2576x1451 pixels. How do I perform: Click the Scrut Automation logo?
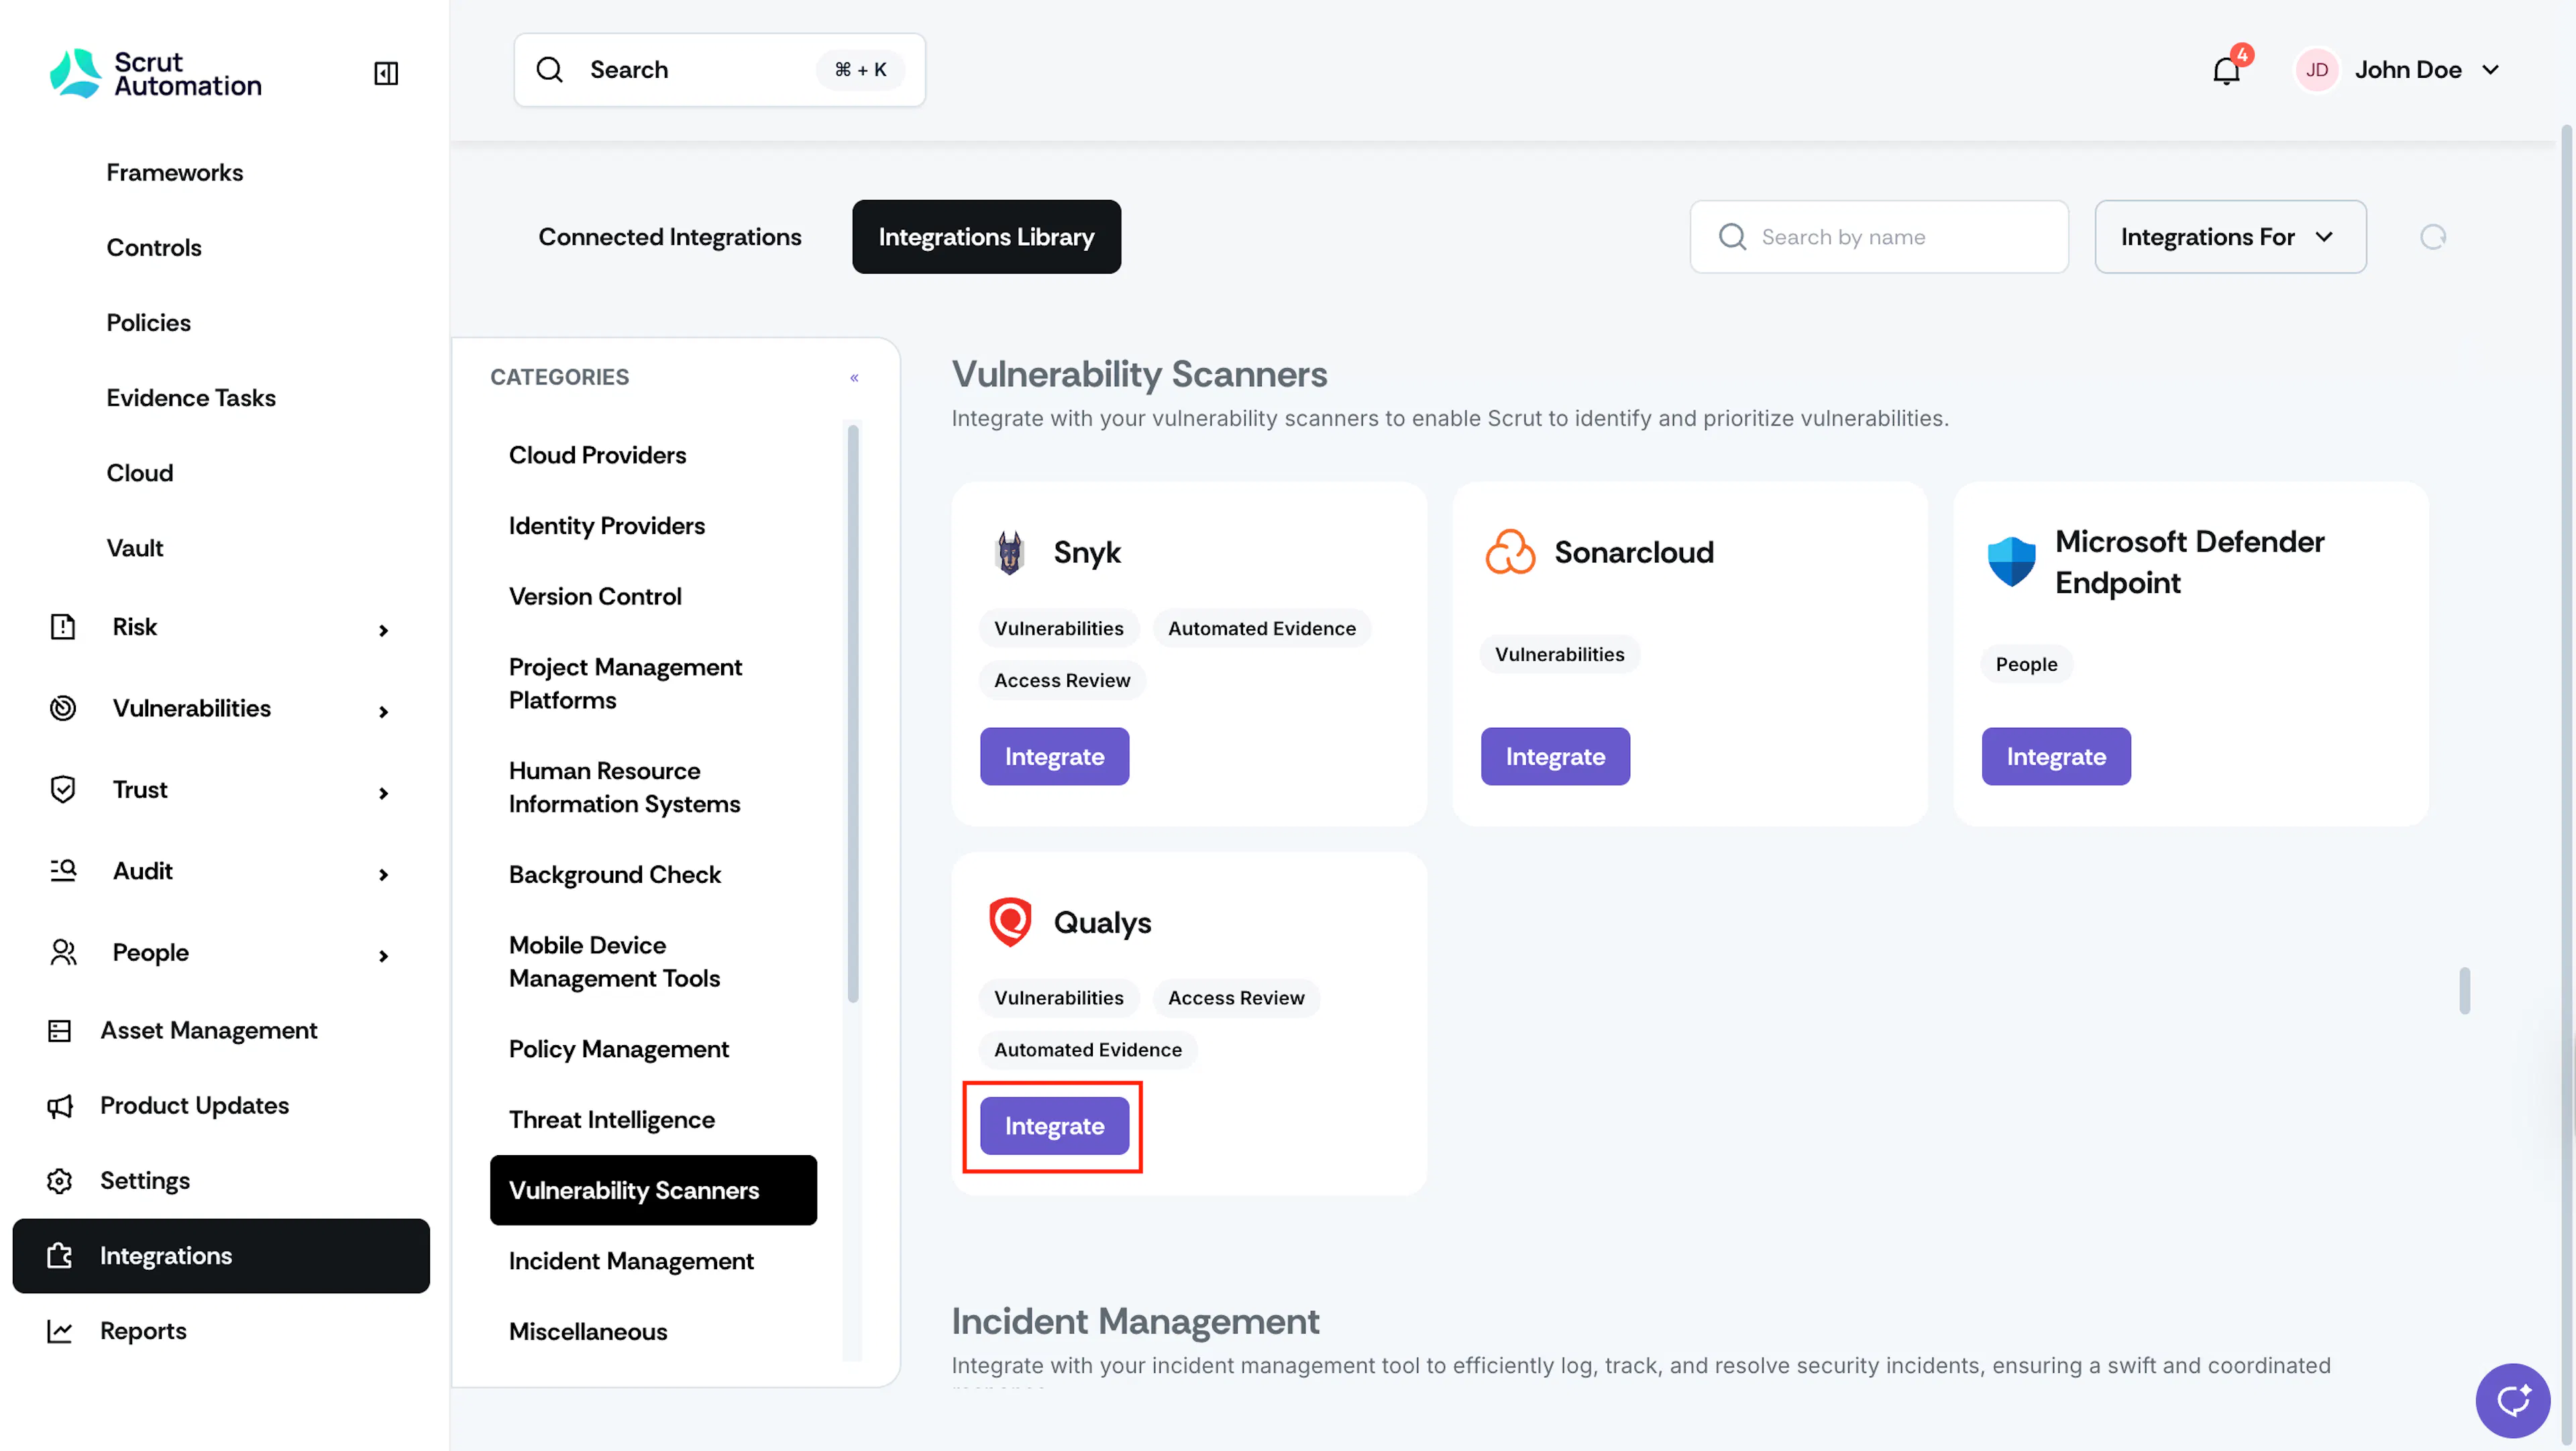156,73
